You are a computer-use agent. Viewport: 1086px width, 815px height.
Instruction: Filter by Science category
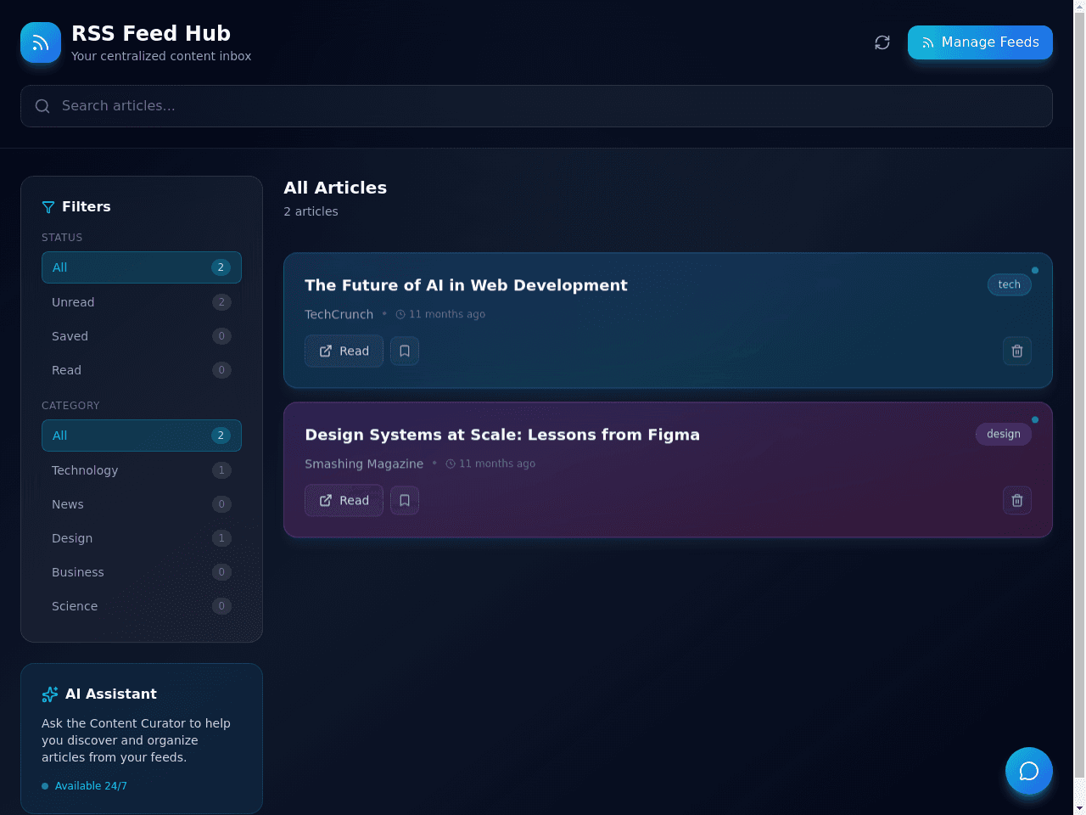tap(142, 606)
